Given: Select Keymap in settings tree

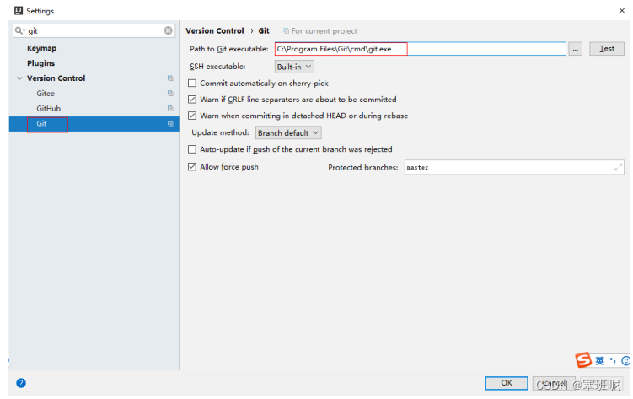Looking at the screenshot, I should click(41, 48).
